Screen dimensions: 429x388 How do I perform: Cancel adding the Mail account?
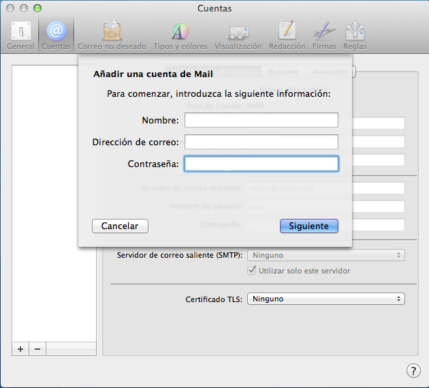pyautogui.click(x=120, y=226)
